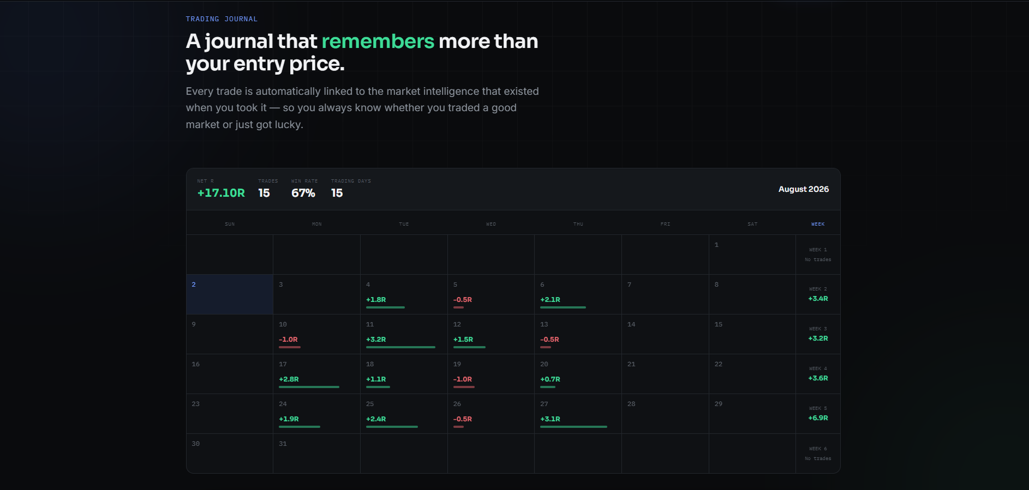Open the August 5 trade showing -0.5R
This screenshot has height=490, width=1029.
point(491,294)
